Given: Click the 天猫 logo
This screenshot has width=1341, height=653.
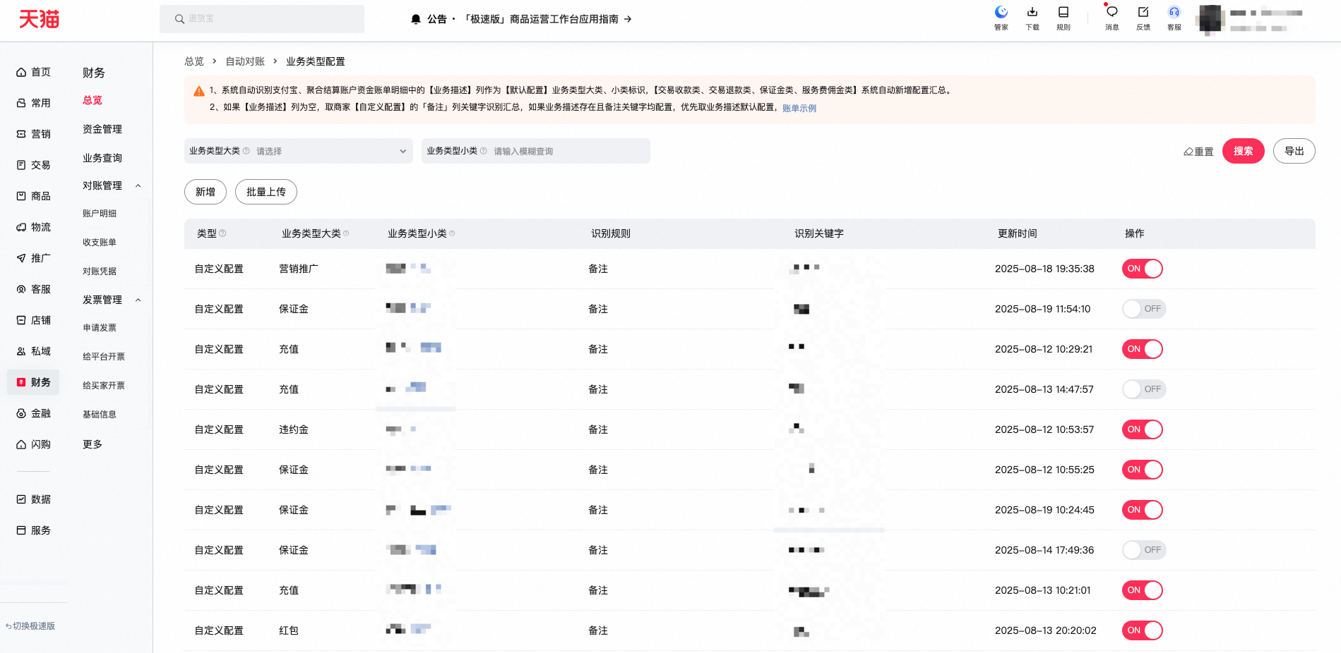Looking at the screenshot, I should coord(39,19).
